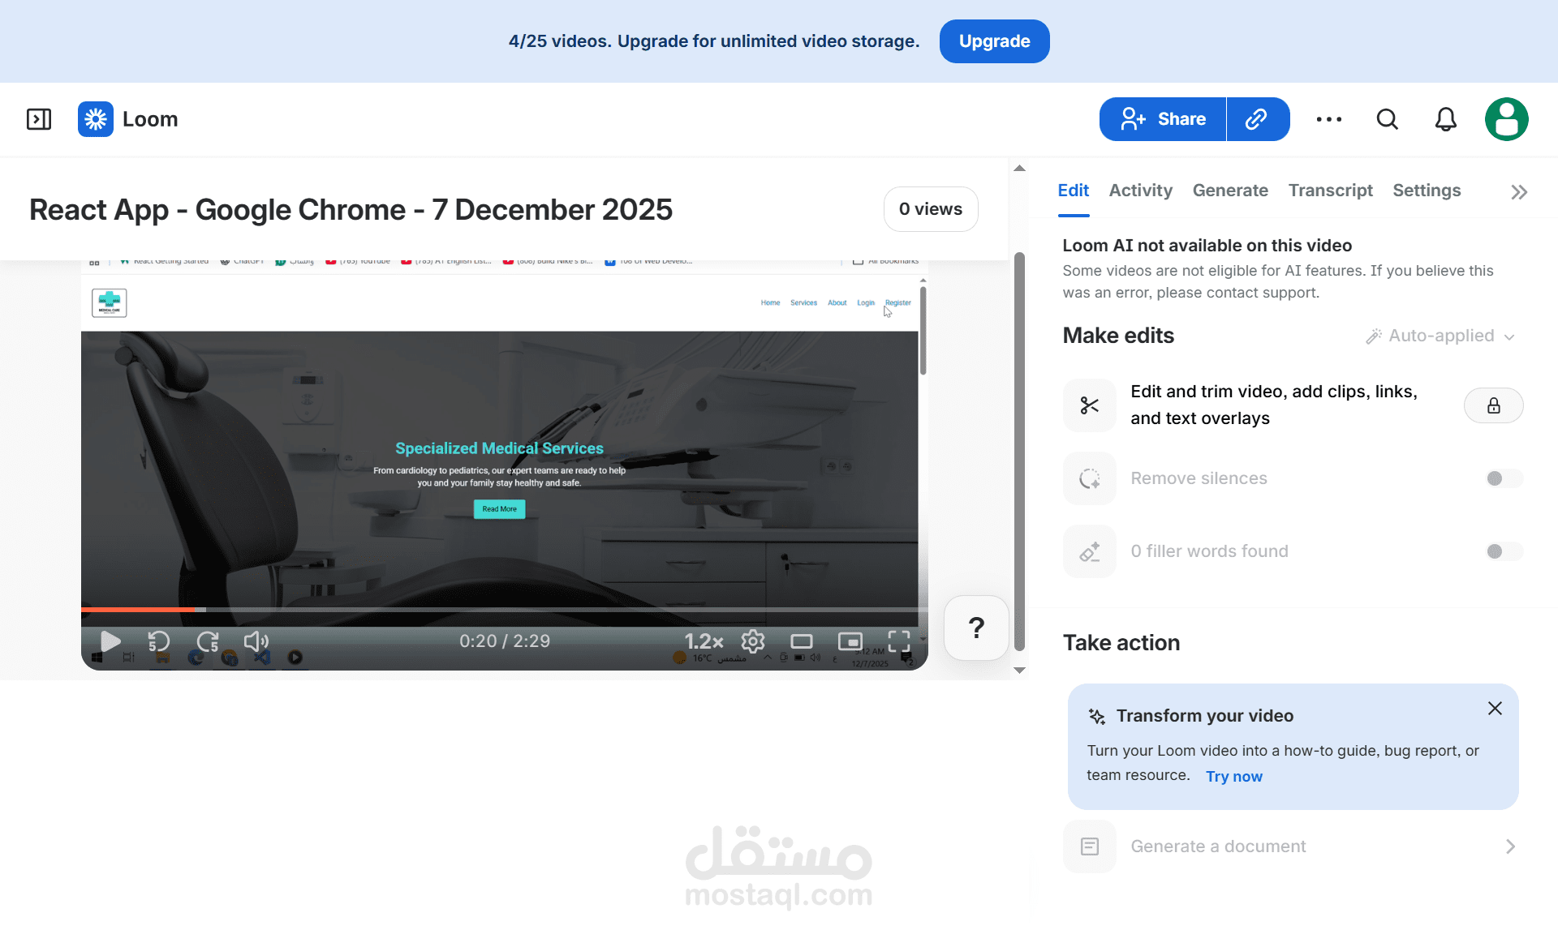Screen dimensions: 1558x930
Task: Switch to the Activity tab
Action: click(1140, 191)
